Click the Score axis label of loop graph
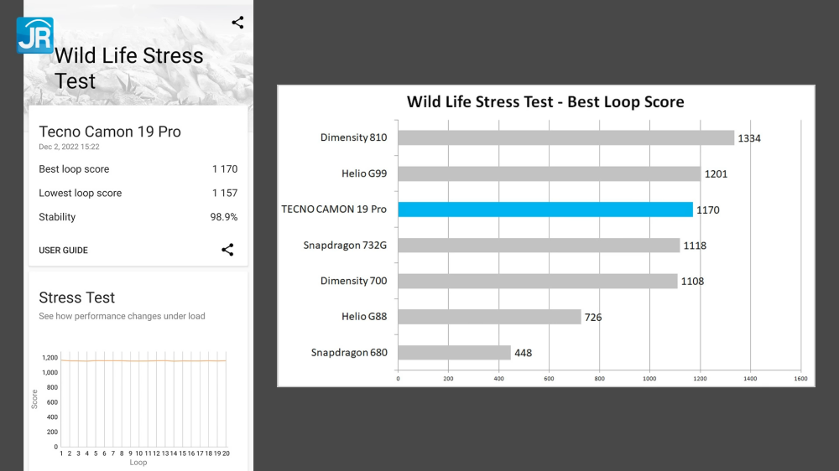 (x=34, y=399)
